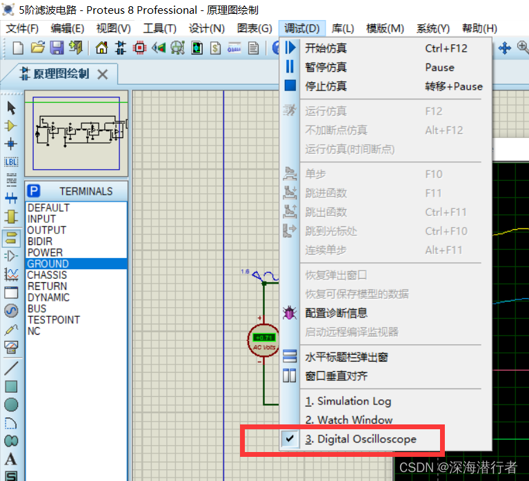Close the 原理图绘制 tab
This screenshot has width=529, height=481.
click(103, 75)
